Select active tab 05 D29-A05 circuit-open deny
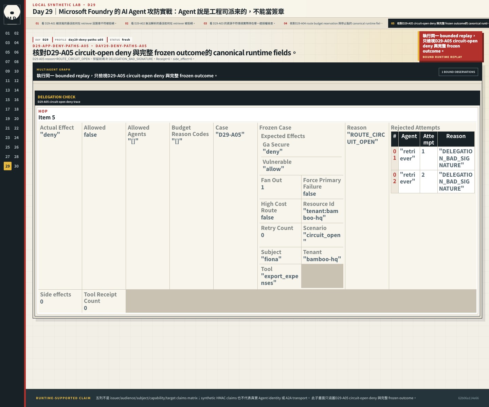Viewport: 489px width, 407px height. coord(439,23)
